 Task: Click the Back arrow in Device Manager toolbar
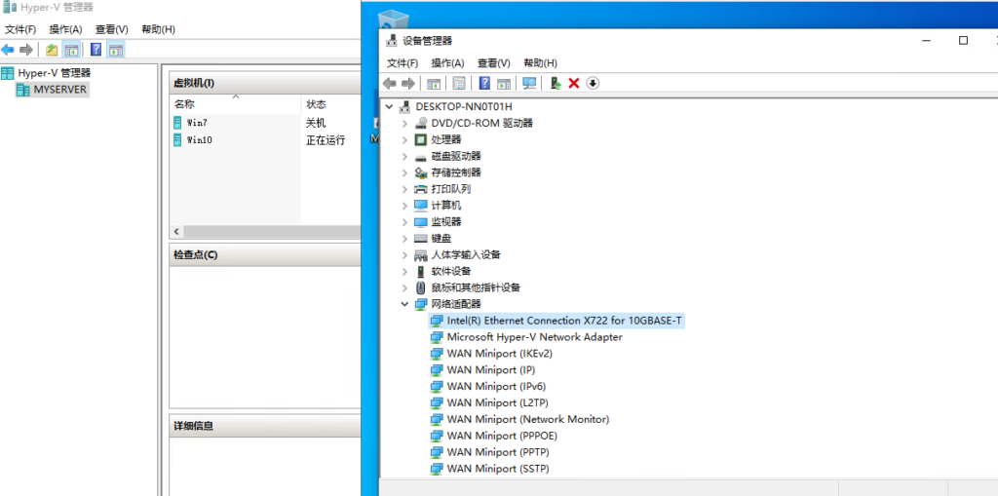[390, 84]
